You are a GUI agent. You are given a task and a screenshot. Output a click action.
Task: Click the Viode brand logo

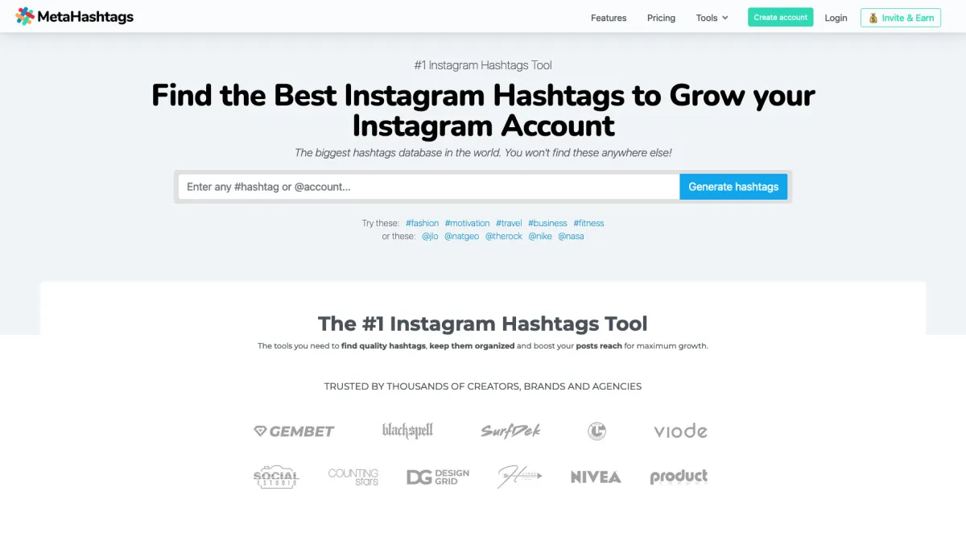[680, 431]
